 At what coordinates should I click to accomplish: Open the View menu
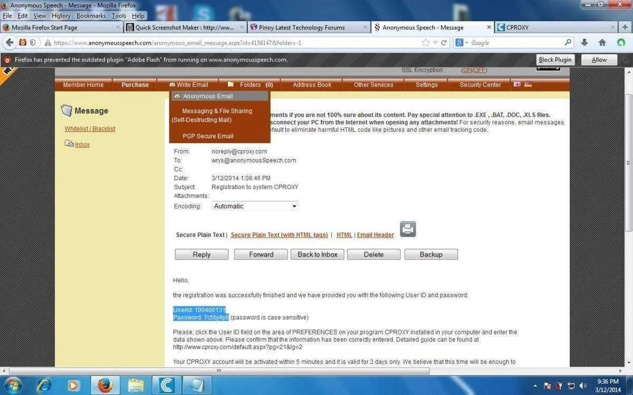coord(40,16)
